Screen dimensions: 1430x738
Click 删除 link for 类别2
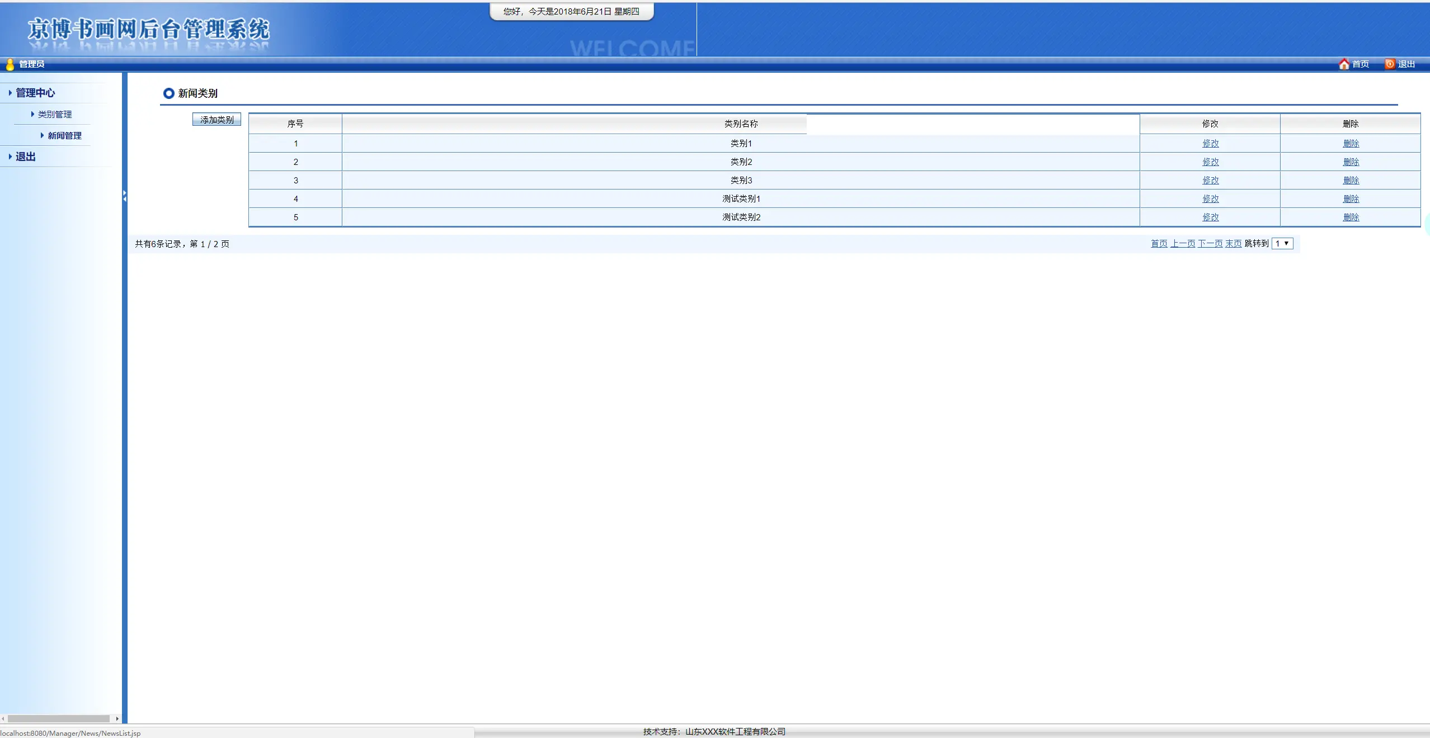(1351, 162)
